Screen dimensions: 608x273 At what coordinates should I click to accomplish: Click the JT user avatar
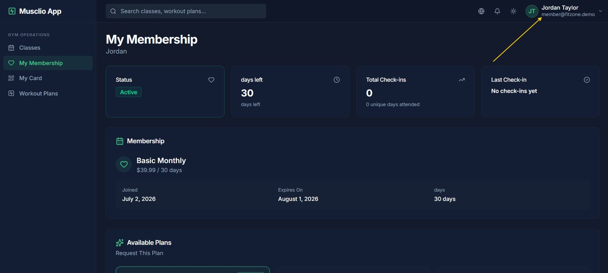(532, 11)
